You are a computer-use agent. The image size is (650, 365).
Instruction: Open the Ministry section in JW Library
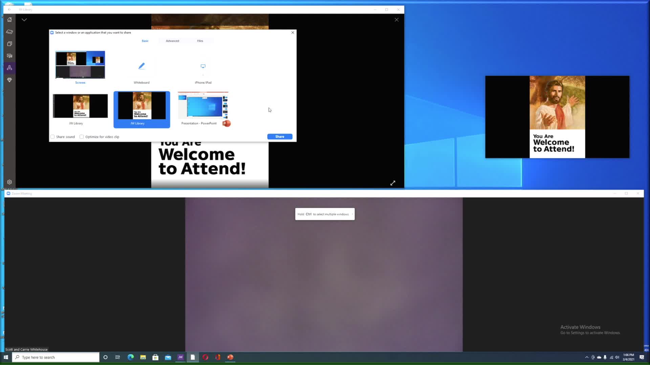pos(9,80)
